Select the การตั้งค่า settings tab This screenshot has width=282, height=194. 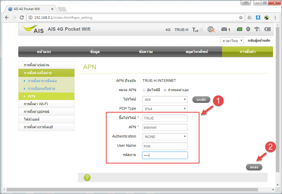(x=248, y=52)
